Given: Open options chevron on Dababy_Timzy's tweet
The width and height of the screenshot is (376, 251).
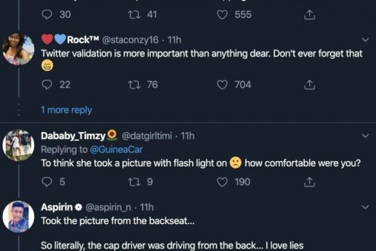Looking at the screenshot, I should pos(365,136).
